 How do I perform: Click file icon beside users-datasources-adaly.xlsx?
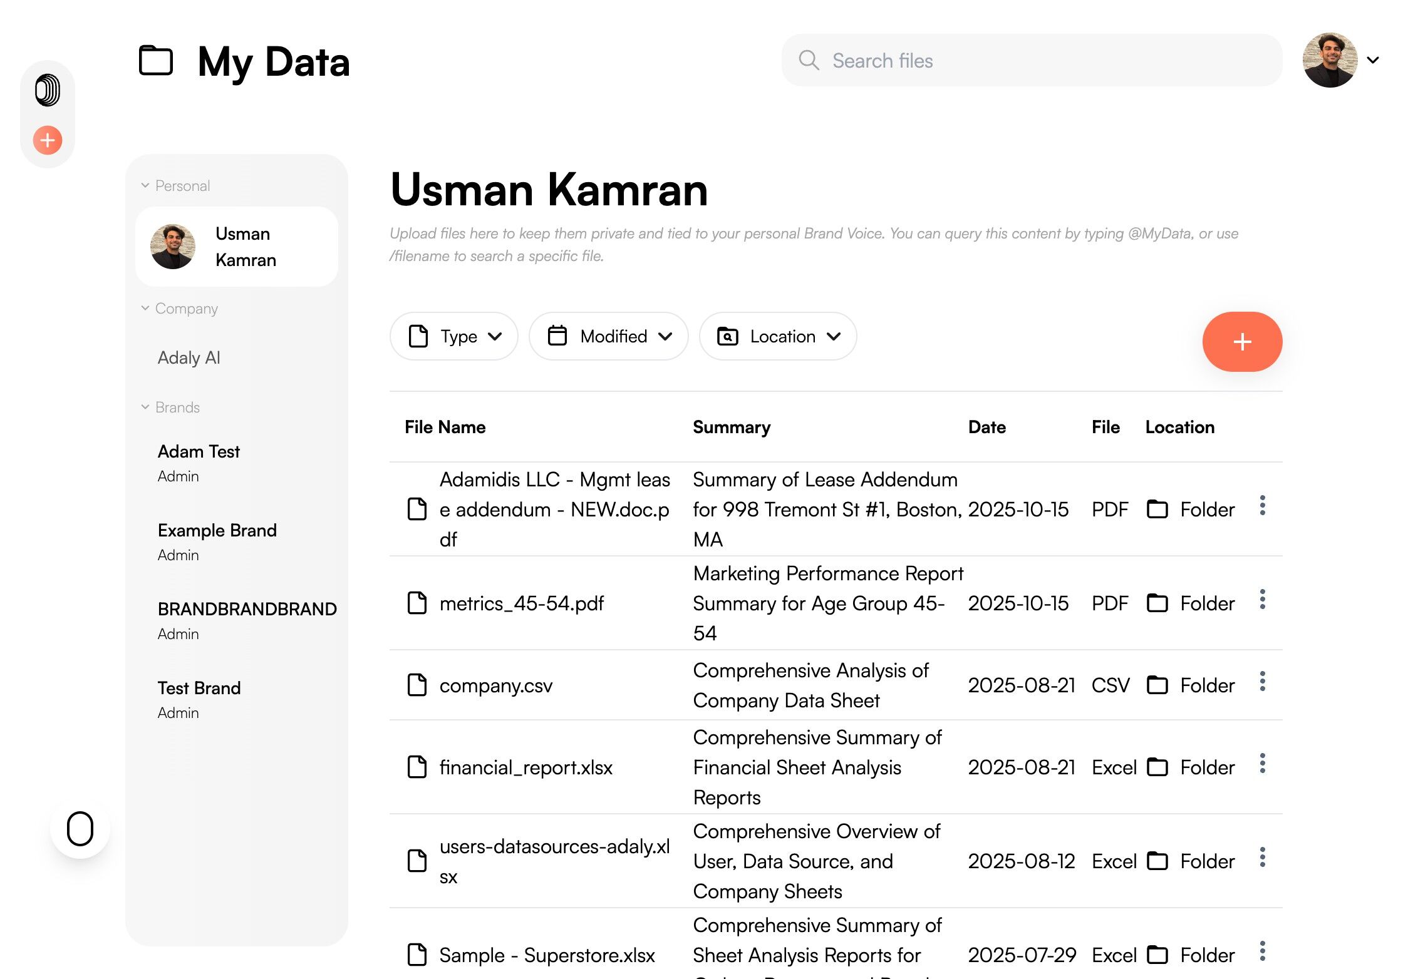(x=417, y=861)
